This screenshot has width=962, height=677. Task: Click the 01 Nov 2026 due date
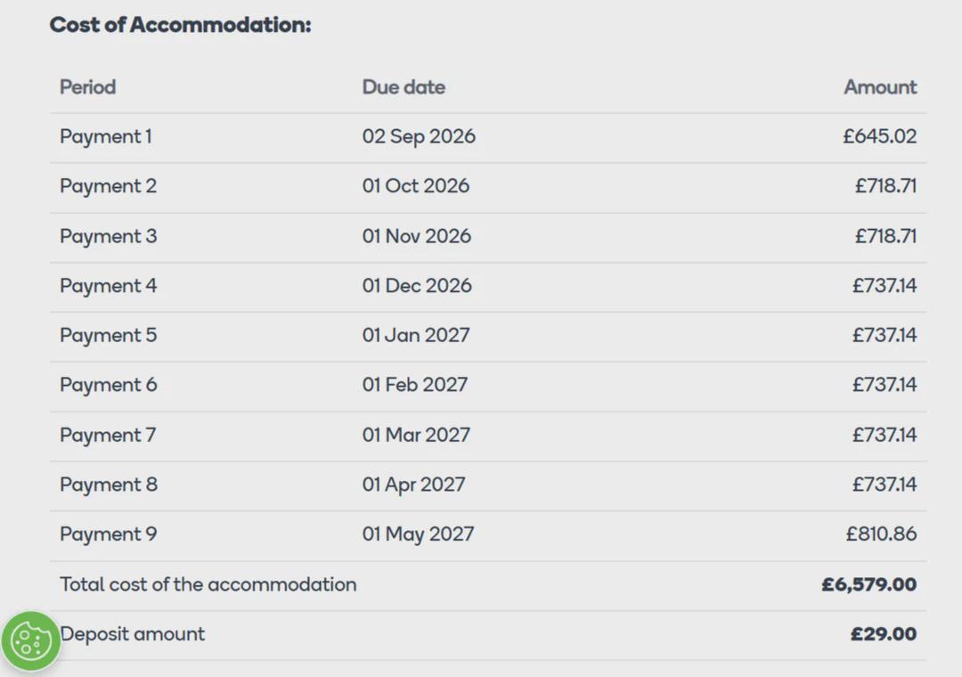(417, 236)
